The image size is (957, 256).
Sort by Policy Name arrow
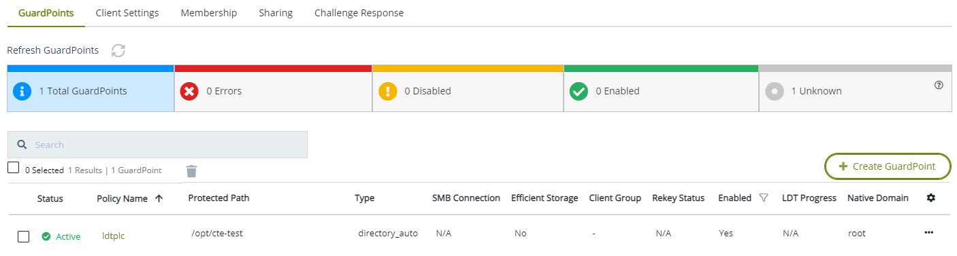click(x=159, y=198)
